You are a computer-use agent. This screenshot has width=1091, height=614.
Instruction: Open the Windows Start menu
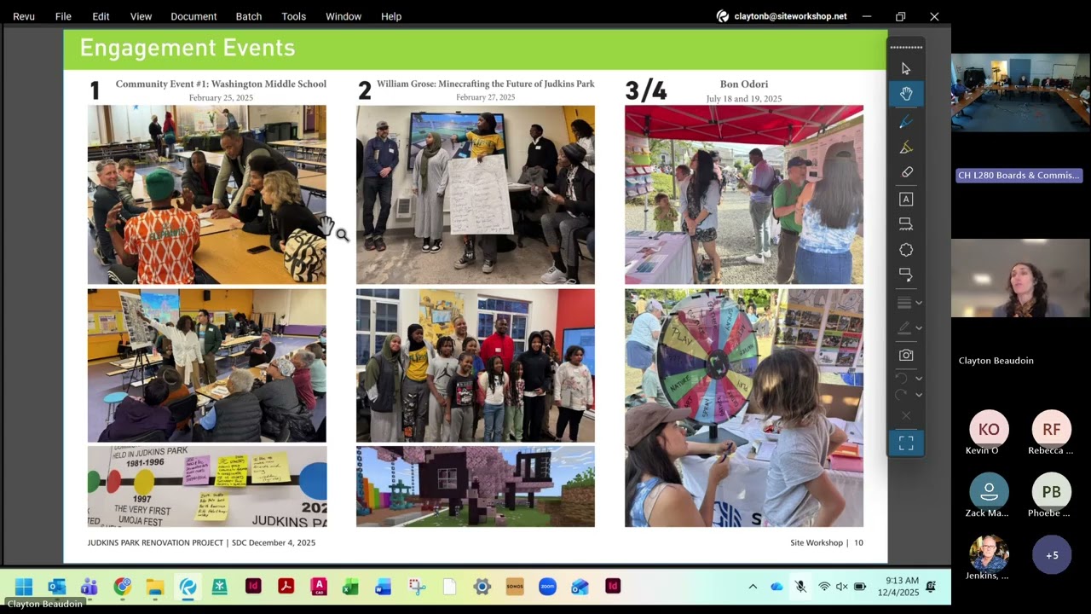click(24, 587)
